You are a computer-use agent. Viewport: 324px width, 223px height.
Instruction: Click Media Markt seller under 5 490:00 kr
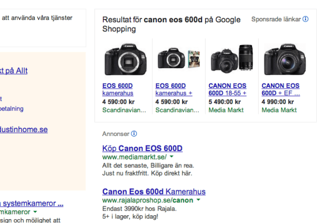click(x=226, y=110)
